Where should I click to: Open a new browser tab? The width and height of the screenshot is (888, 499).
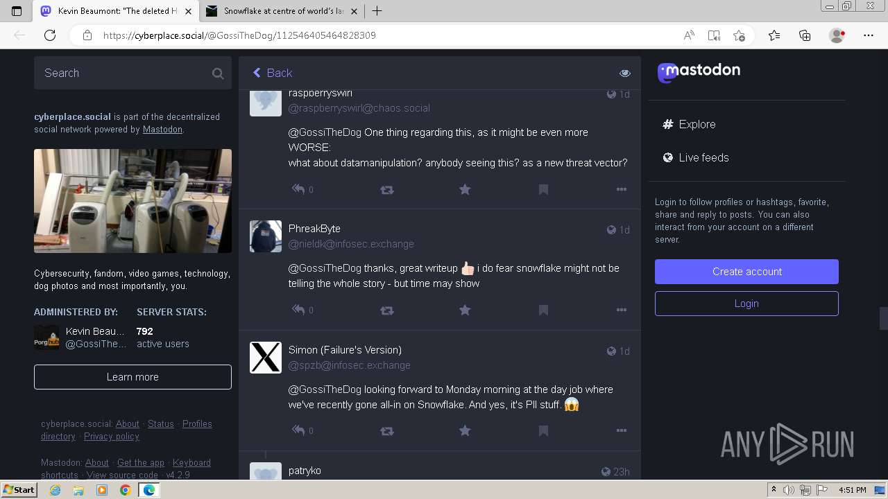[377, 10]
